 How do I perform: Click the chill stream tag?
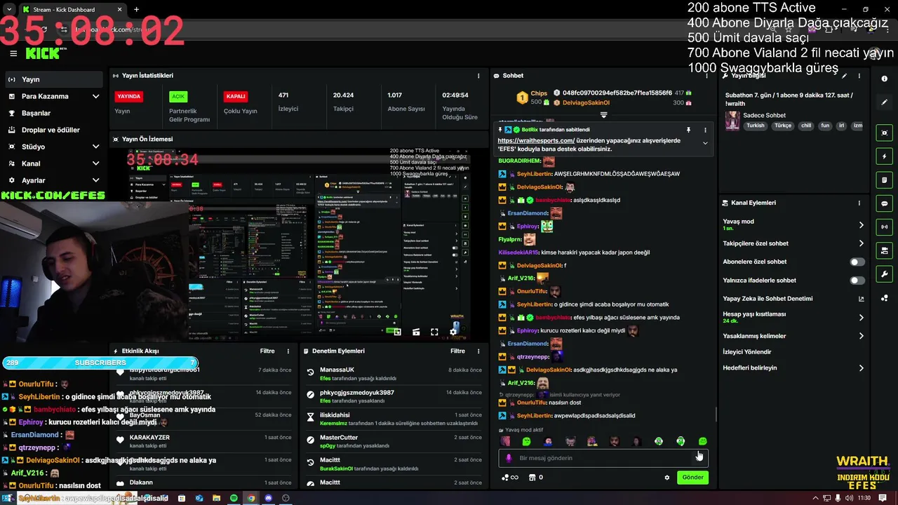(806, 126)
